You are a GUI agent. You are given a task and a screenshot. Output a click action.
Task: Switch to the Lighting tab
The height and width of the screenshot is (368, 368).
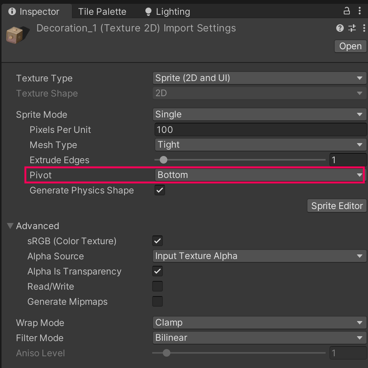pos(168,12)
